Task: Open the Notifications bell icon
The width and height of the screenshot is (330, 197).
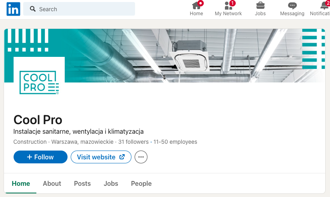Action: click(324, 6)
